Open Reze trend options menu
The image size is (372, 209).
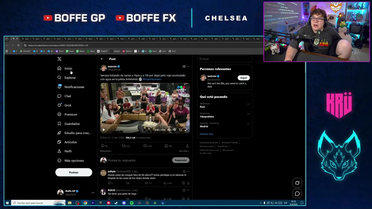pos(248,104)
